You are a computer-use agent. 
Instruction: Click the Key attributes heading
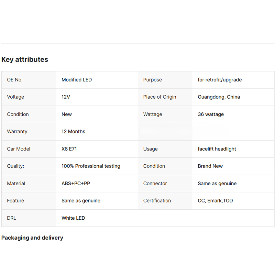point(25,59)
